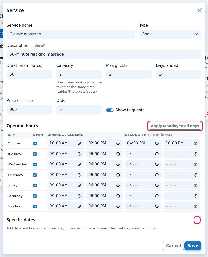208x257 pixels.
Task: Uncheck the Monday open checkbox
Action: (x=35, y=143)
